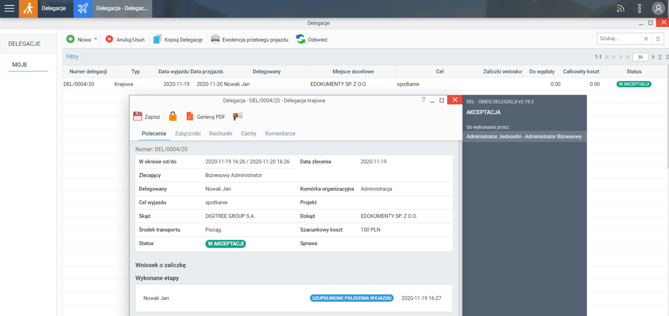
Task: Click DIGITREE GROUP S.A. Skąd value
Action: pos(230,216)
